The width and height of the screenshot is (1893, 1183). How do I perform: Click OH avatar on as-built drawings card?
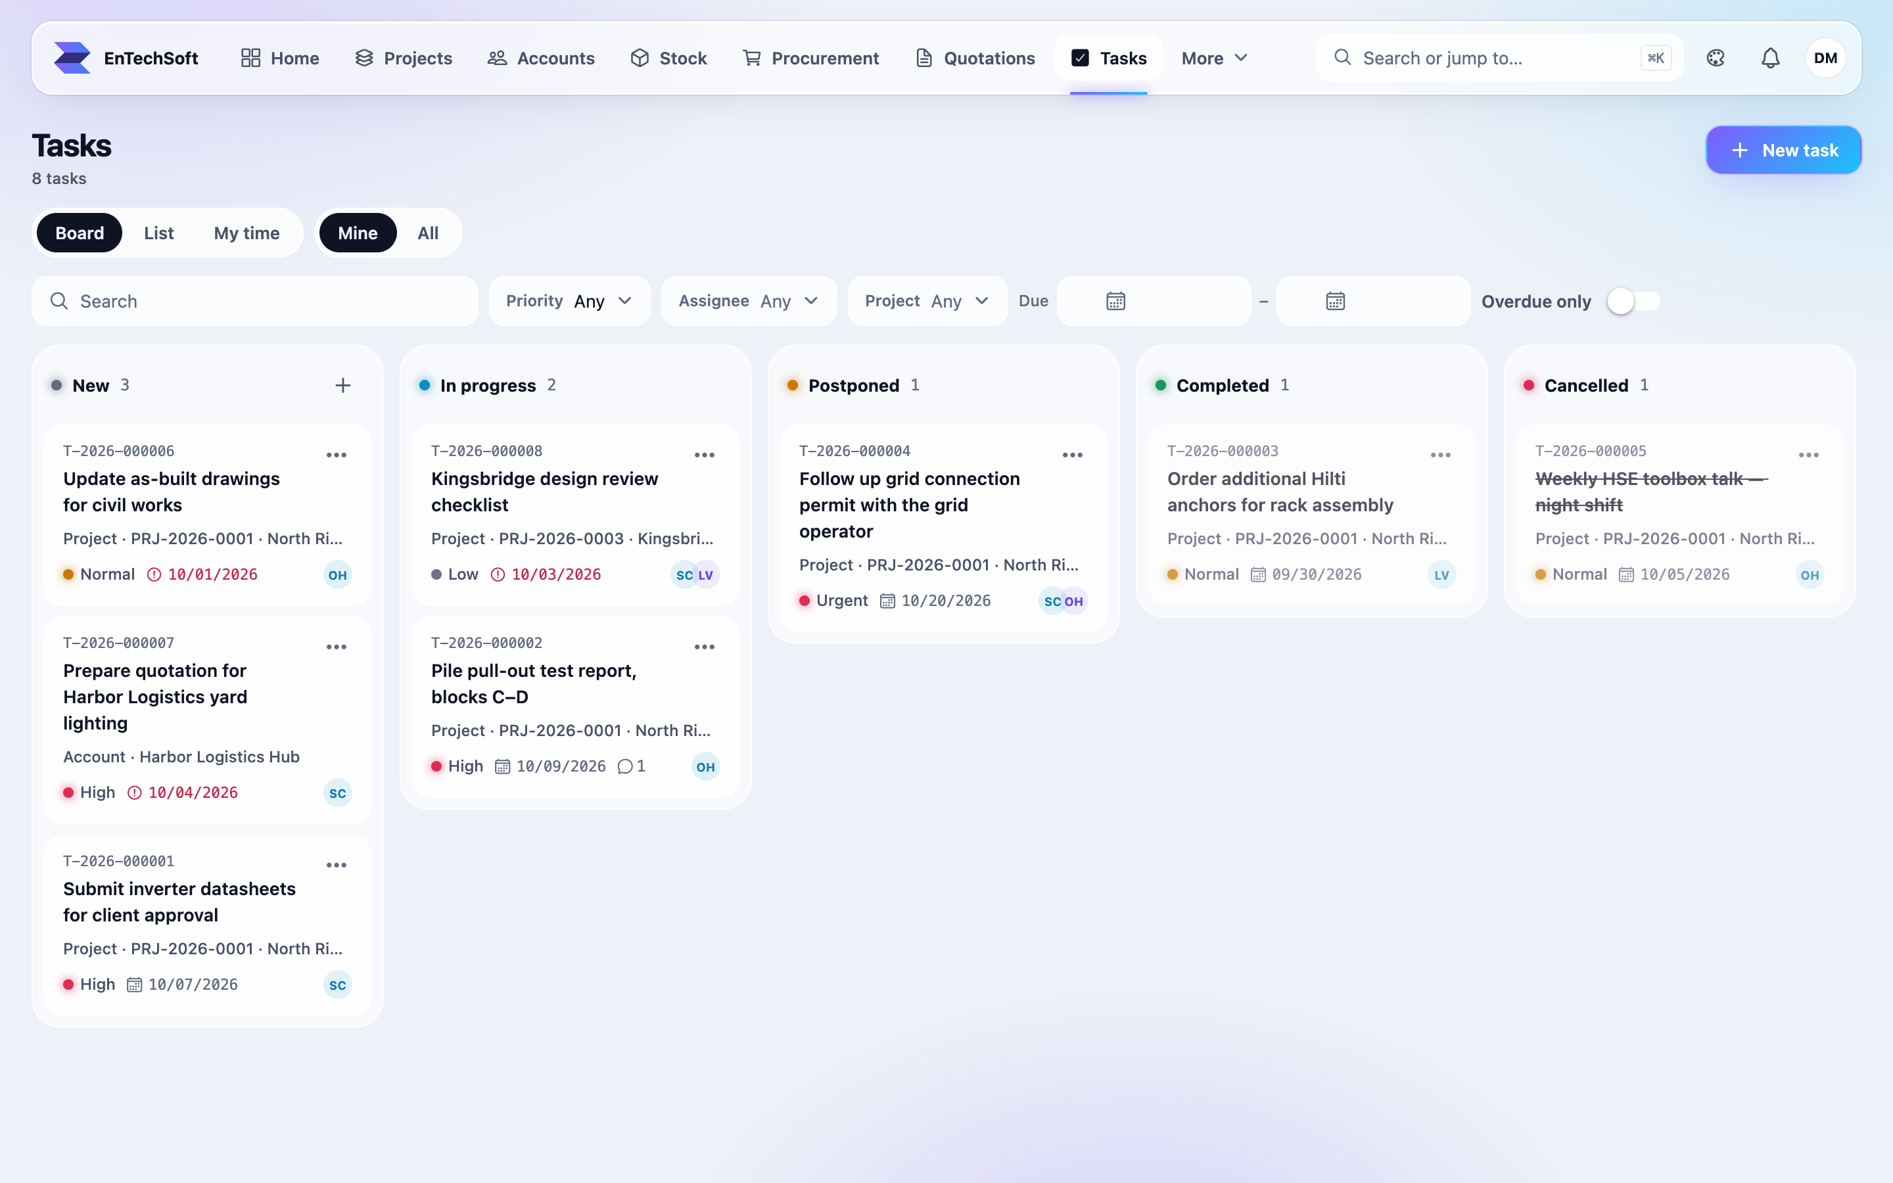pyautogui.click(x=337, y=575)
